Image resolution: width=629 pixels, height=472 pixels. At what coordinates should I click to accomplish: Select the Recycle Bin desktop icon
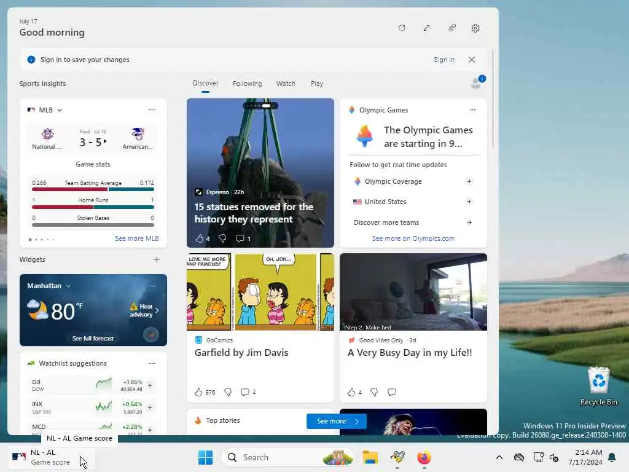598,386
